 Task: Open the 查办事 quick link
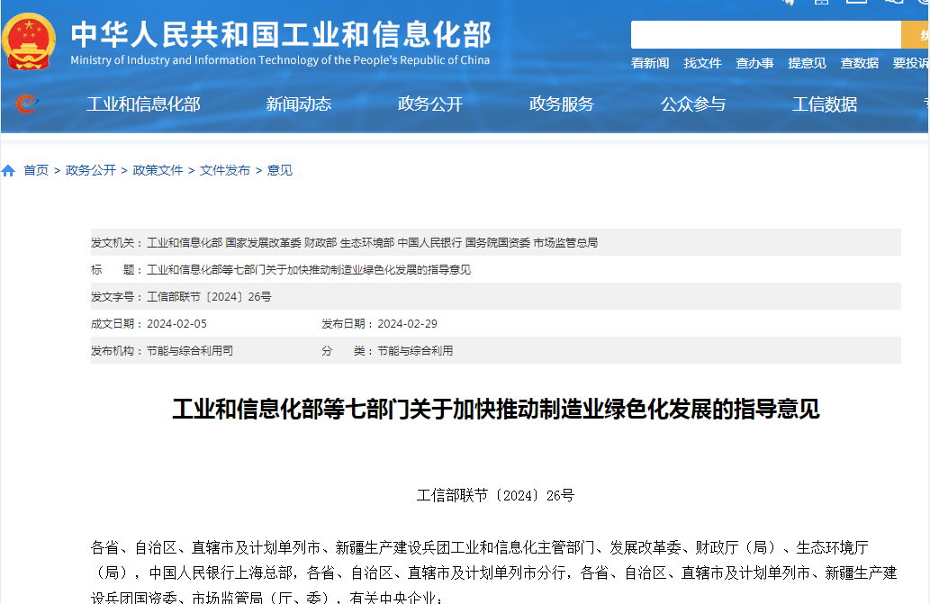(x=754, y=63)
